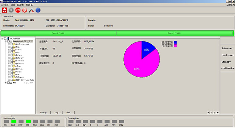The height and width of the screenshot is (128, 235).
Task: Click the Network folder icon
Action: click(14, 61)
